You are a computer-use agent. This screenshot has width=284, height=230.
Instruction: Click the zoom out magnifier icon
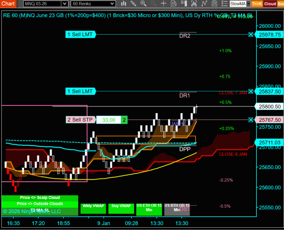154,4
